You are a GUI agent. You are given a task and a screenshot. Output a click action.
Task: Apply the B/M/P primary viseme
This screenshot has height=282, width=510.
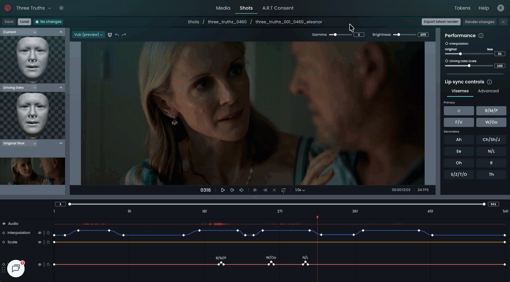(491, 111)
